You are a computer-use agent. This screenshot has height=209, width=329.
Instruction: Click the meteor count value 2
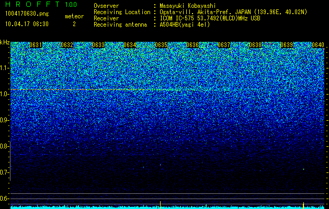coord(74,24)
